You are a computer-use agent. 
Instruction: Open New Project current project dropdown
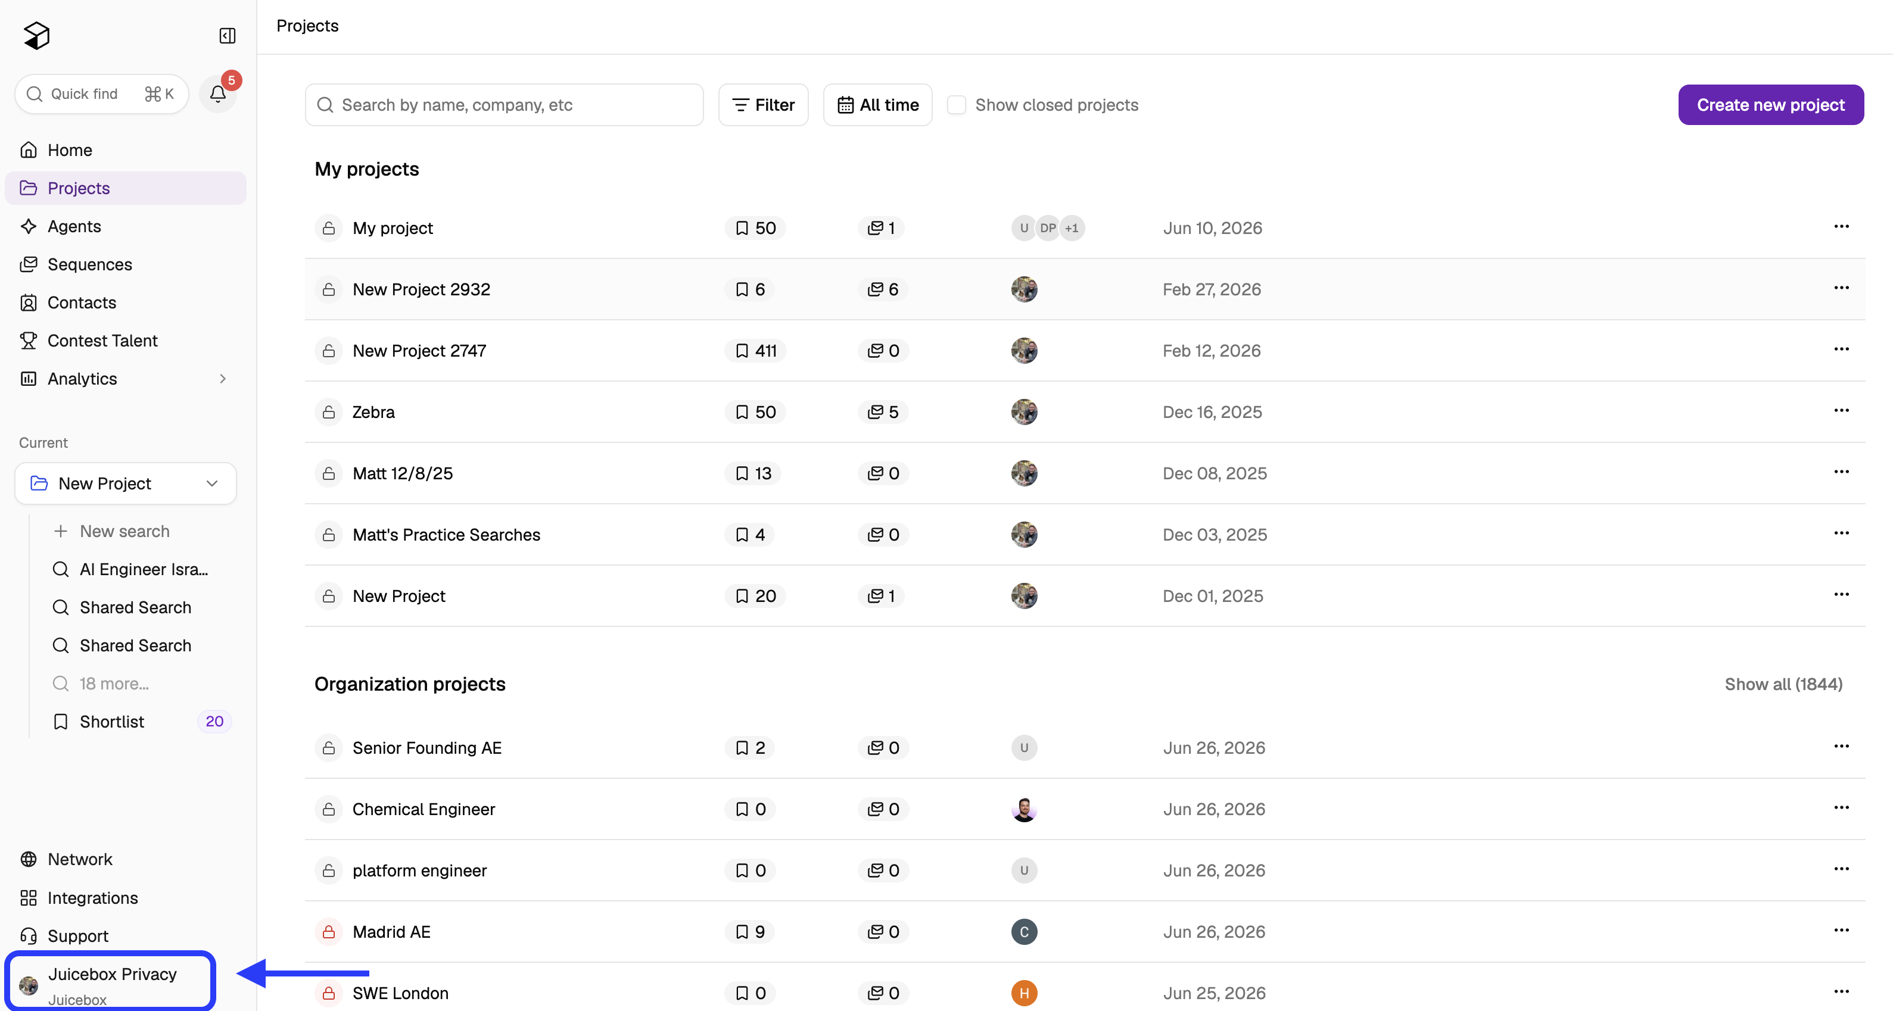pyautogui.click(x=126, y=483)
